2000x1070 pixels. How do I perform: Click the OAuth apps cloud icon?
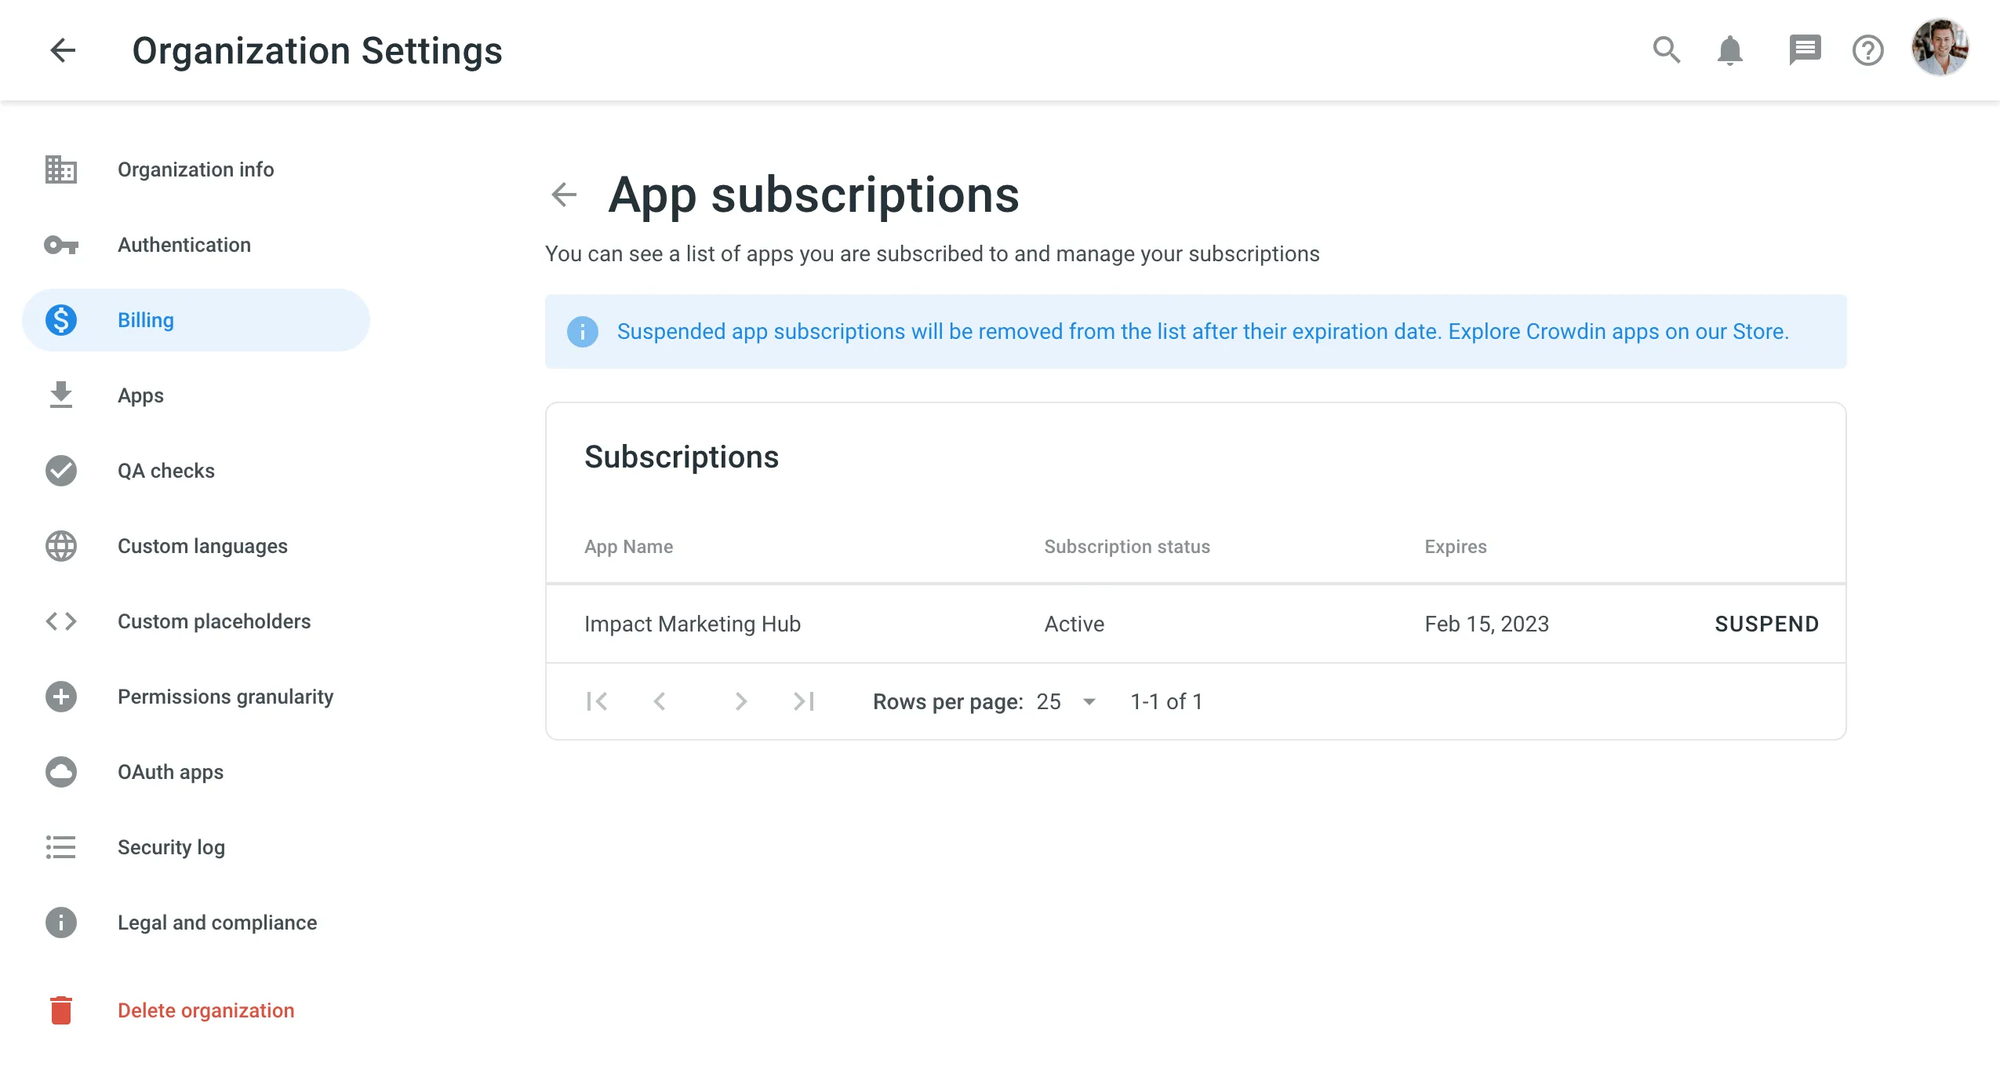click(x=61, y=771)
